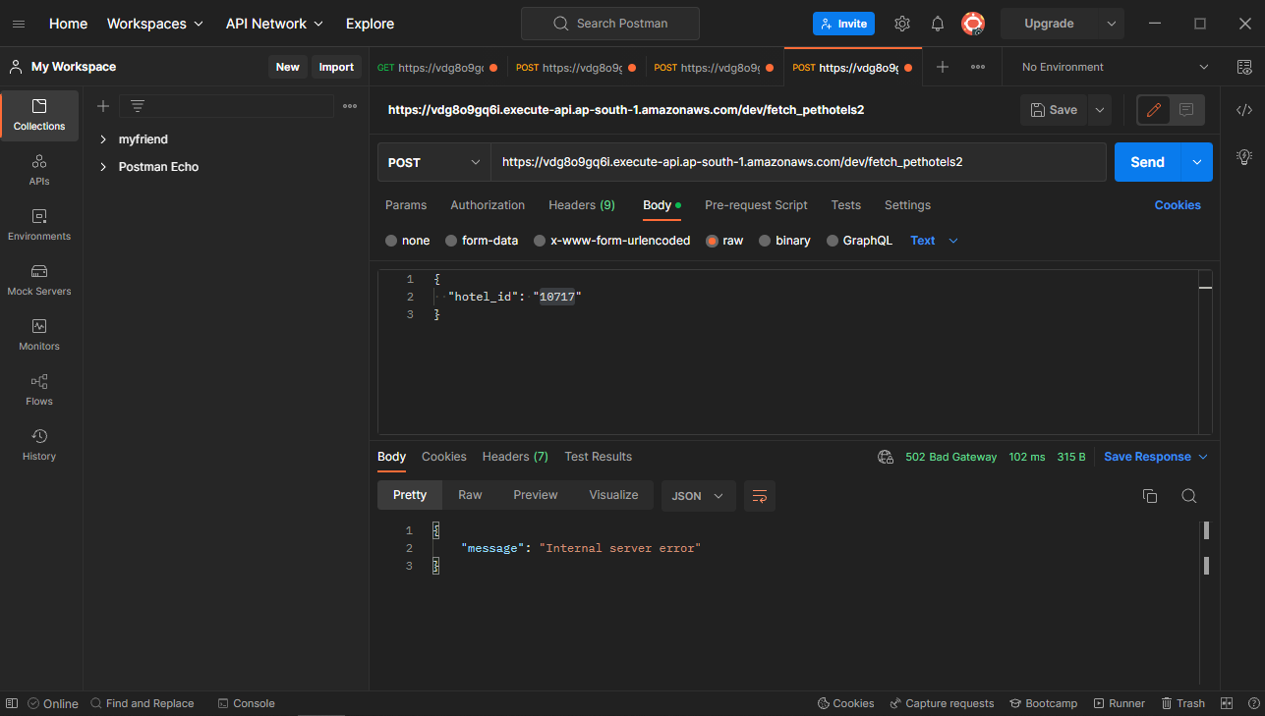Open the No Environment selector

coord(1116,67)
